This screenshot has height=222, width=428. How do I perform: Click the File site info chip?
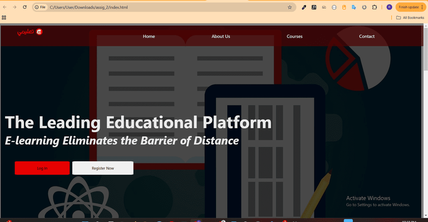(x=40, y=8)
